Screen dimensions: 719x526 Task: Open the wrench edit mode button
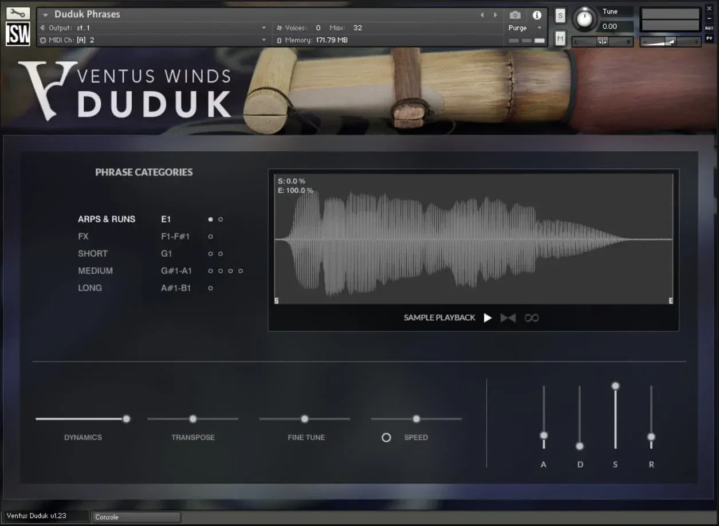pyautogui.click(x=18, y=13)
